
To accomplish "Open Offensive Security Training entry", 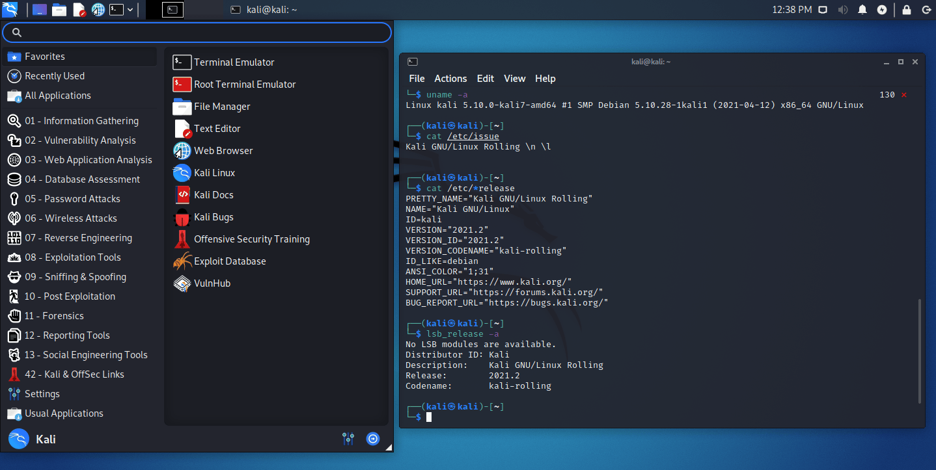I will tap(251, 239).
